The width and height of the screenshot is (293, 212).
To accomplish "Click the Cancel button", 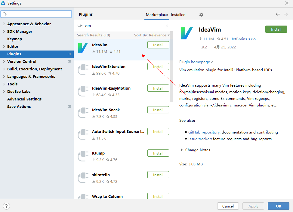I will (228, 206).
